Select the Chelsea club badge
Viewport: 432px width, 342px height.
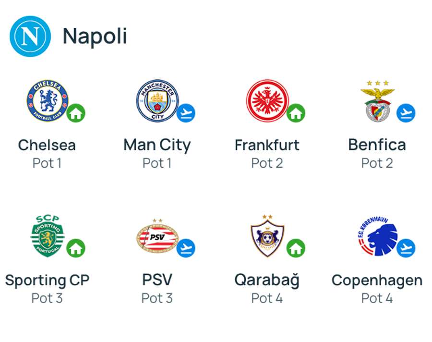pyautogui.click(x=48, y=101)
